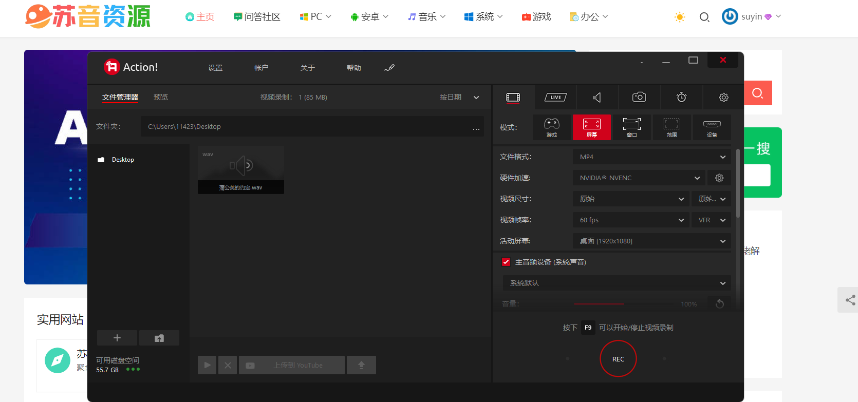Viewport: 858px width, 402px height.
Task: Expand the Office menu (办公)
Action: (x=589, y=17)
